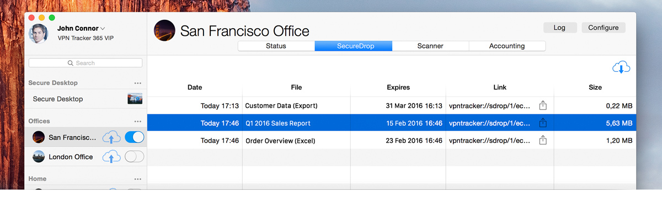
Task: Click the 15 Feb 2016 16:46 expiry
Action: point(414,123)
